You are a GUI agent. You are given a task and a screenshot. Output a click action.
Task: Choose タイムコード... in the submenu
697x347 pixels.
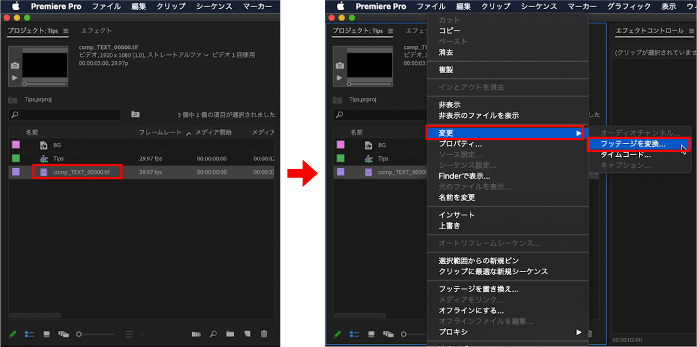(625, 155)
